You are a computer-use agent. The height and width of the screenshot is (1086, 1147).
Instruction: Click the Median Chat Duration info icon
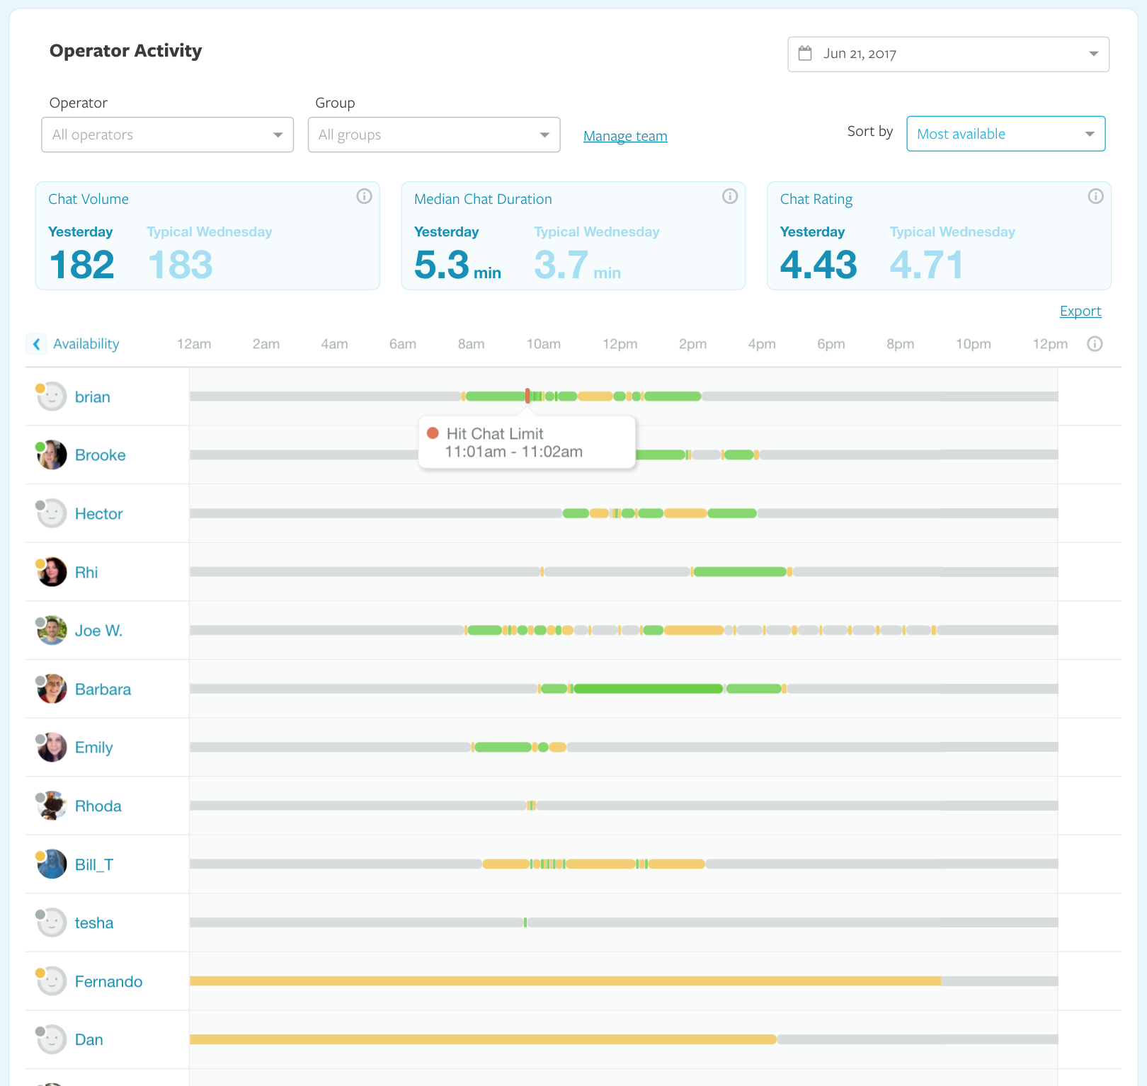[x=729, y=197]
